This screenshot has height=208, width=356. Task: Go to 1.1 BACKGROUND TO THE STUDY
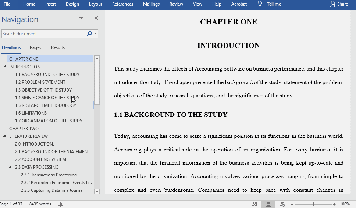(x=47, y=74)
